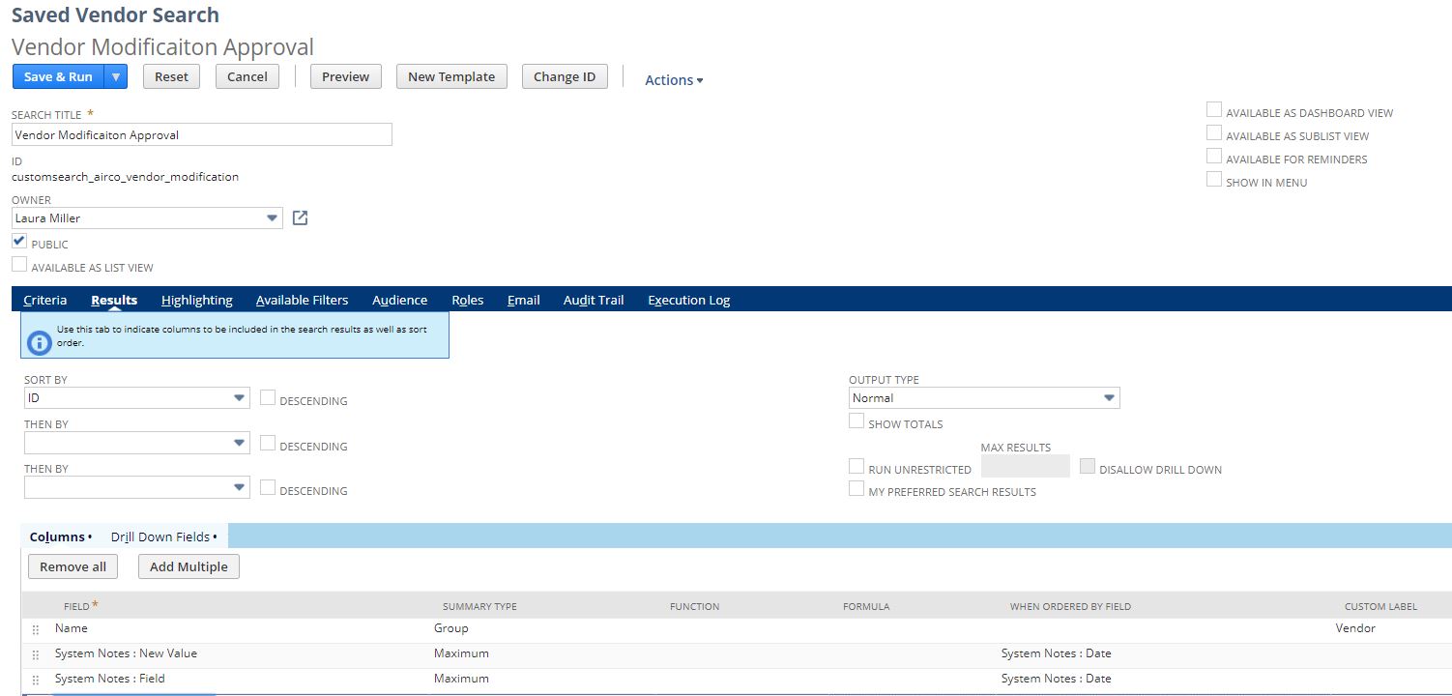
Task: Expand the Actions menu
Action: coord(674,80)
